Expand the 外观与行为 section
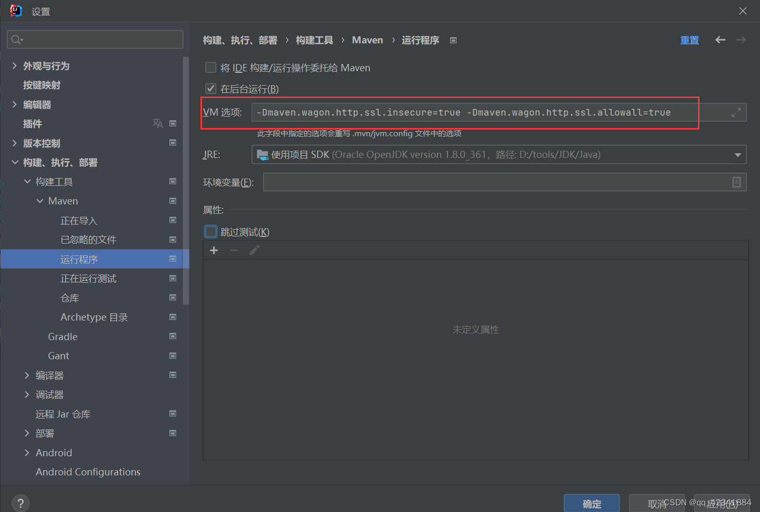This screenshot has height=512, width=760. (x=14, y=66)
